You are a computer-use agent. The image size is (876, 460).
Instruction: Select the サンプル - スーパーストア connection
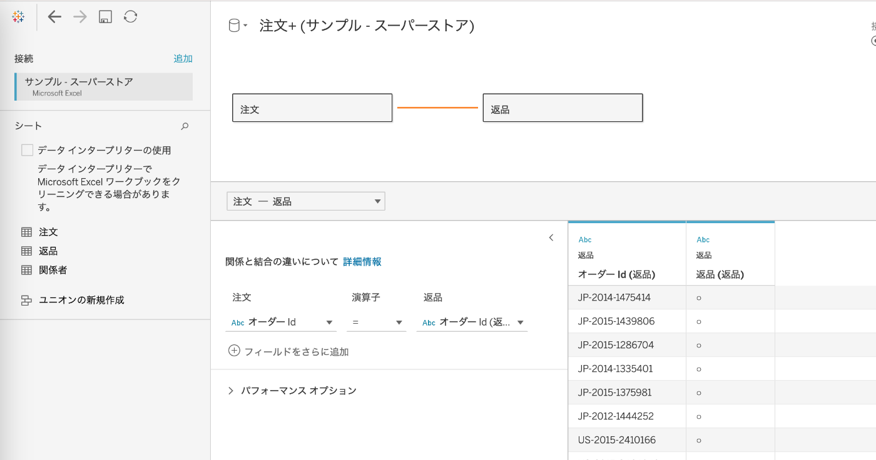coord(104,87)
